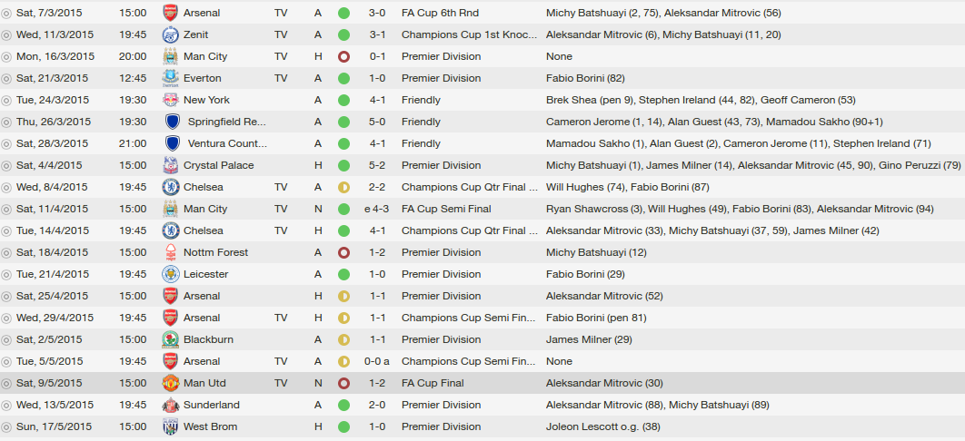Click the Everton club crest

coord(171,78)
